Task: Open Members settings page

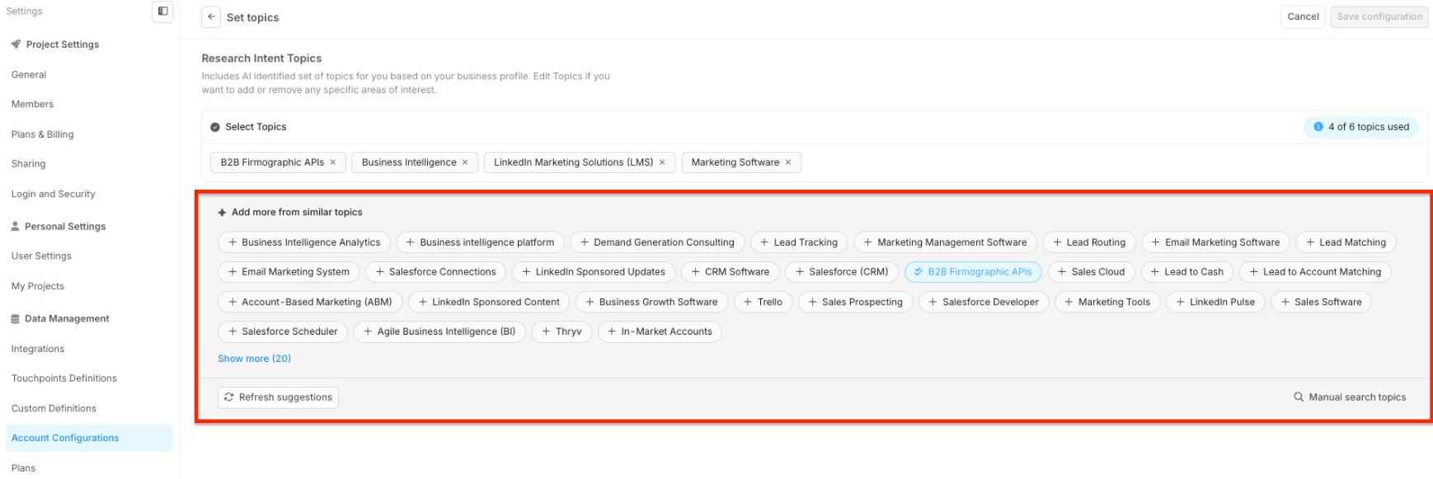Action: point(32,105)
